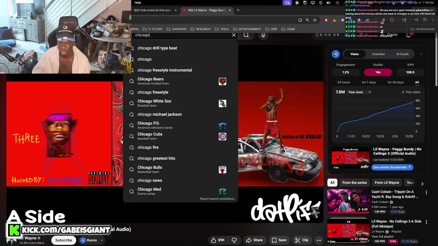
Task: Select the Views tab in vidIQ panel
Action: tap(355, 54)
